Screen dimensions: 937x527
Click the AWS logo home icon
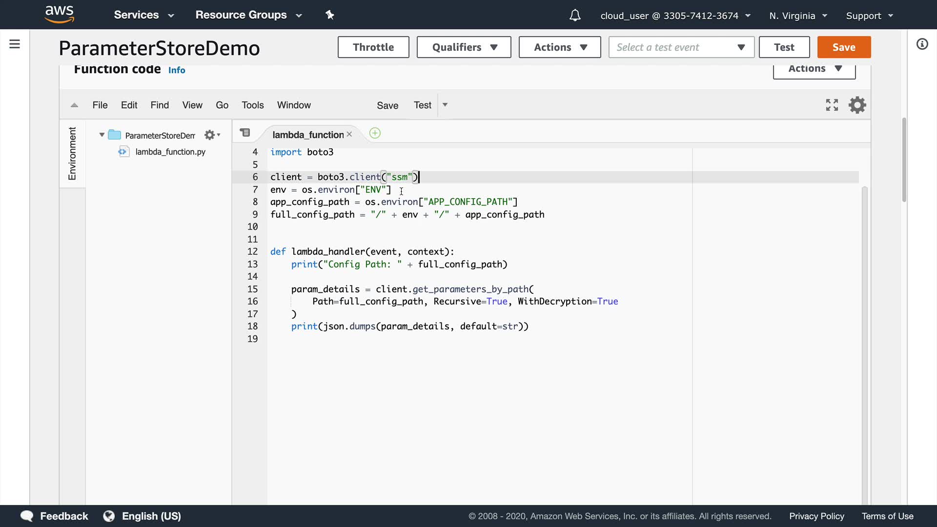[59, 14]
